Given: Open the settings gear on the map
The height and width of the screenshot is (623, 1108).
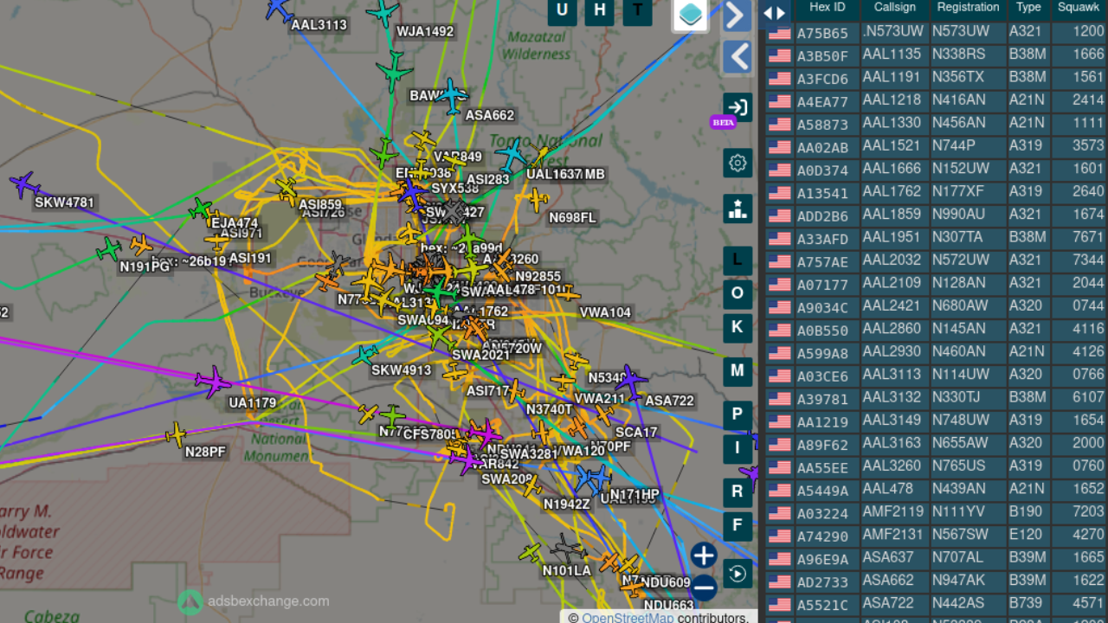Looking at the screenshot, I should click(738, 163).
